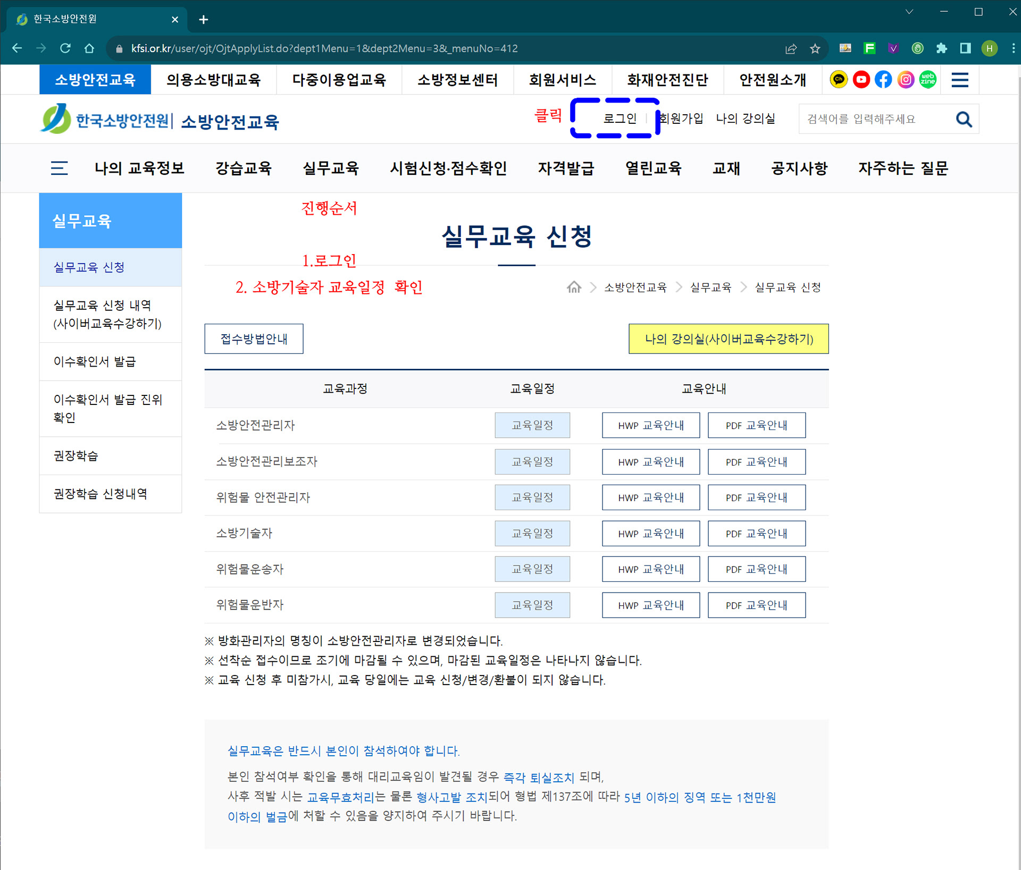This screenshot has height=870, width=1021.
Task: Click the search magnifier icon
Action: tap(964, 119)
